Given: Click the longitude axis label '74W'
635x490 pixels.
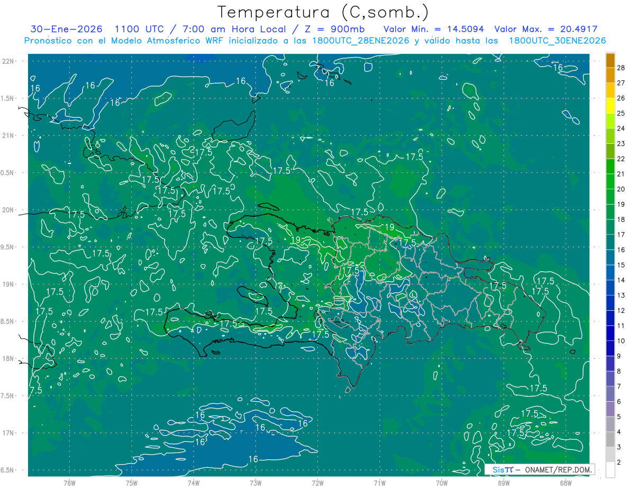Looking at the screenshot, I should pos(193,483).
